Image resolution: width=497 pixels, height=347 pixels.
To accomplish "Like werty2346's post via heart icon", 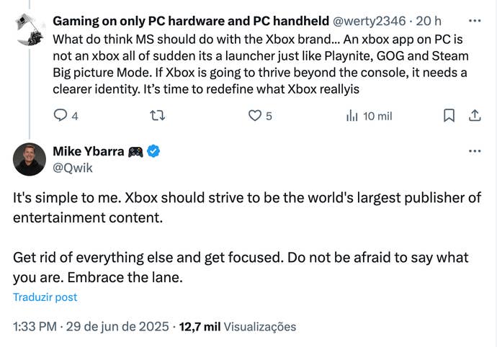I will tap(254, 115).
